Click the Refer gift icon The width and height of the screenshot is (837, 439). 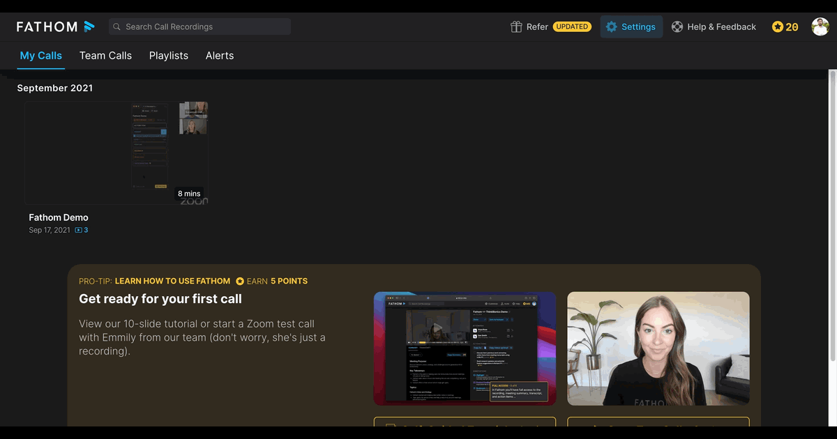click(x=516, y=26)
